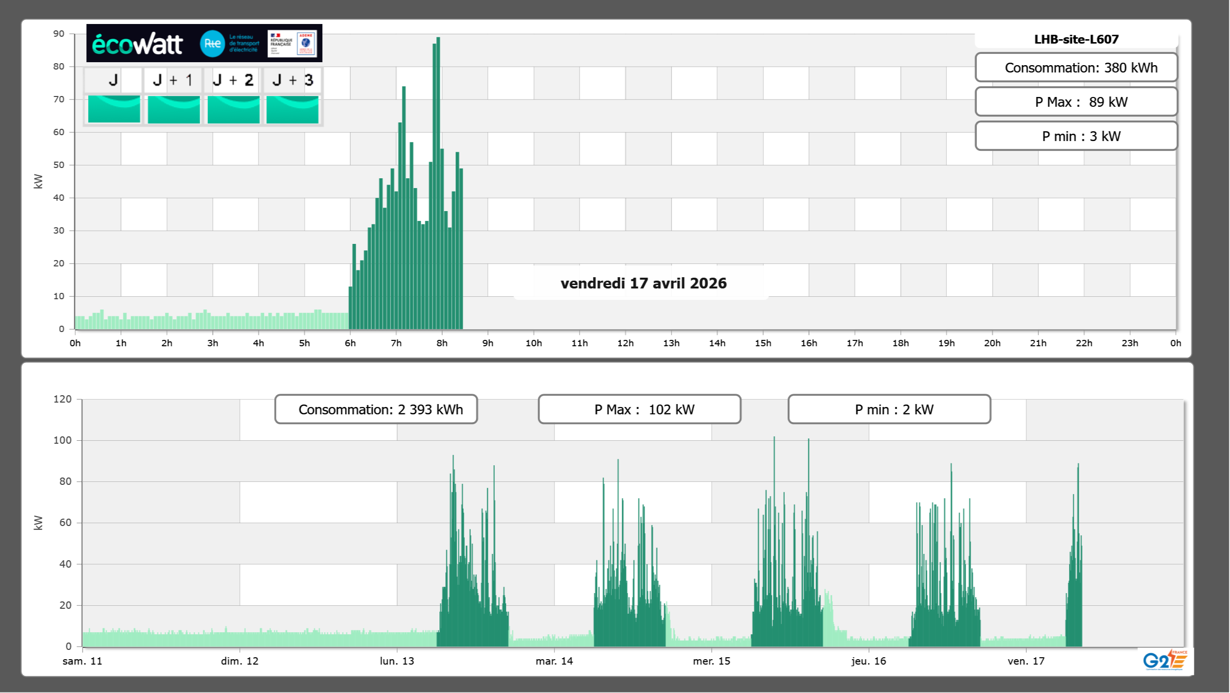
Task: Click the P Max : 102 kW box
Action: [639, 409]
